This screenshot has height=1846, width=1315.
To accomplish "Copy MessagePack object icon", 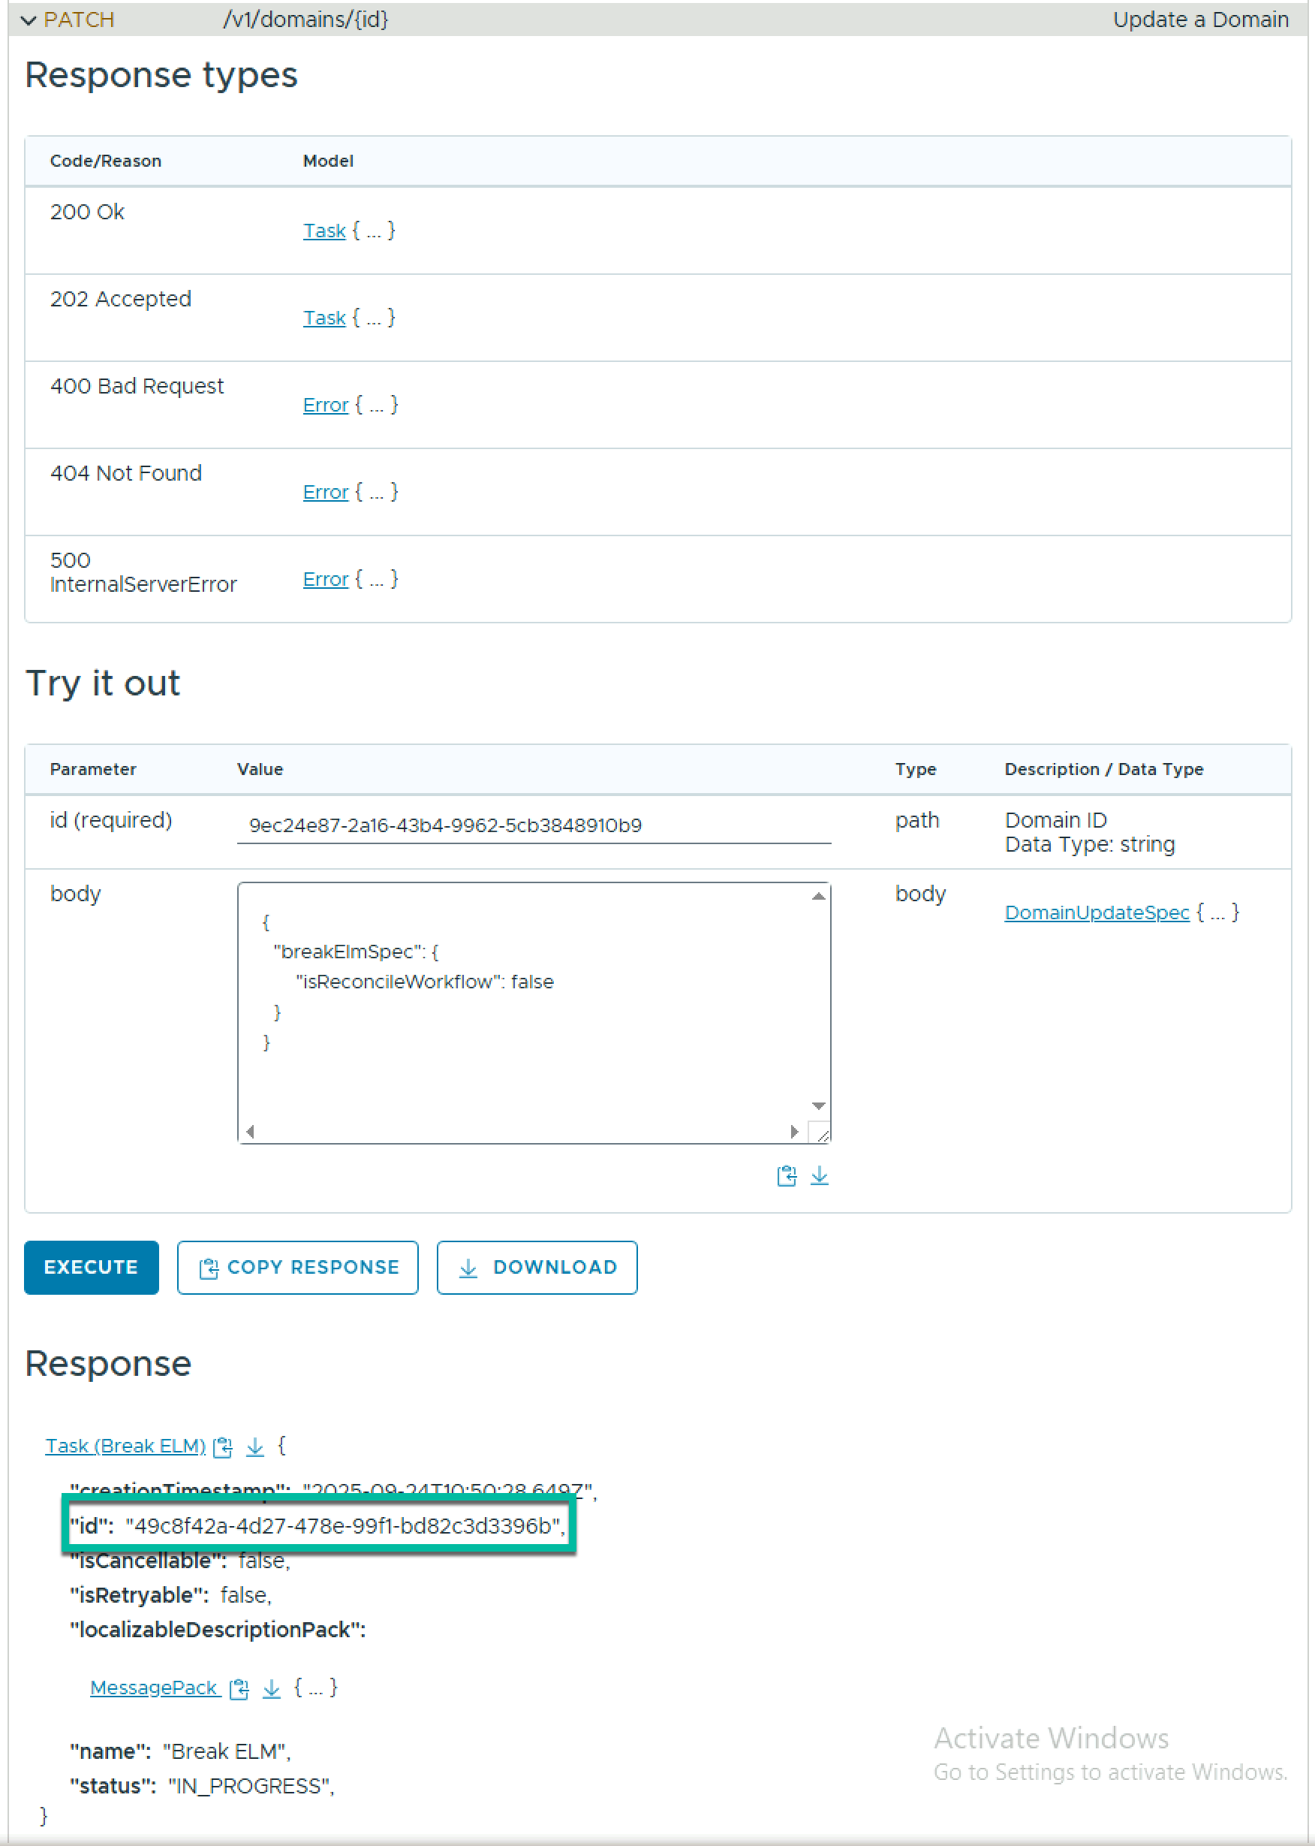I will (x=239, y=1688).
